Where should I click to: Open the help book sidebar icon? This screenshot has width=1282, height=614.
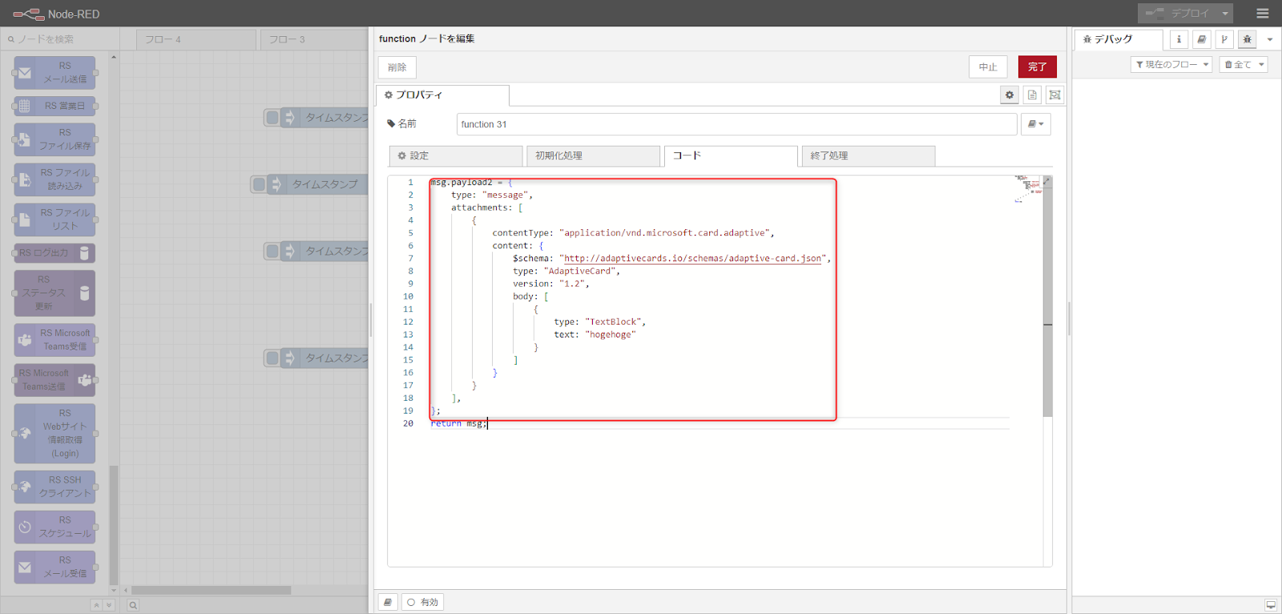click(x=1201, y=39)
